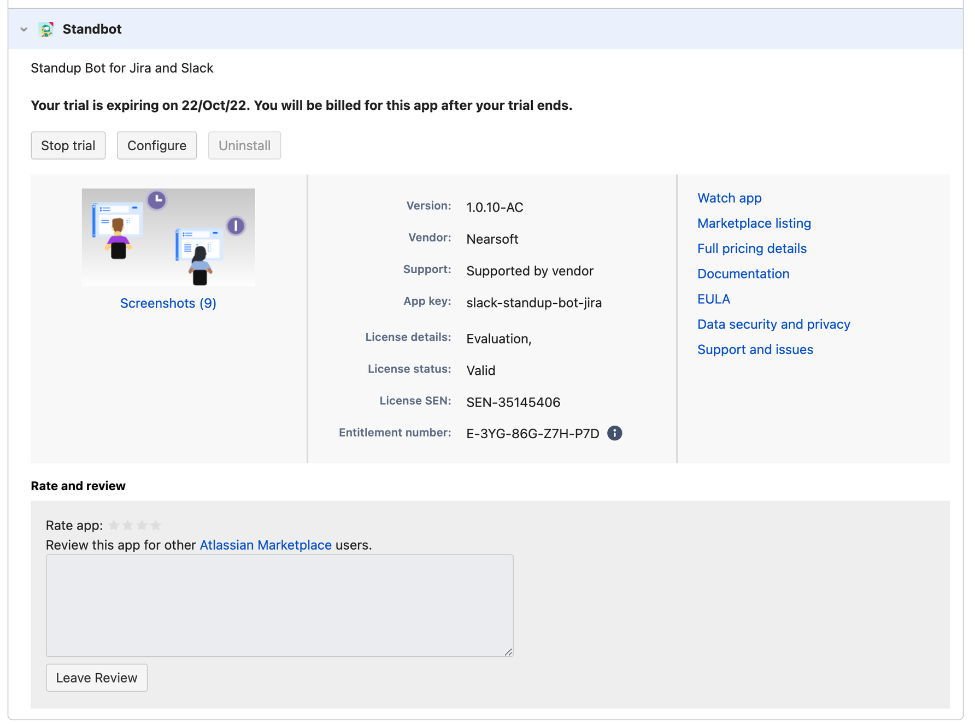This screenshot has width=975, height=724.
Task: Open the Documentation link
Action: tap(743, 274)
